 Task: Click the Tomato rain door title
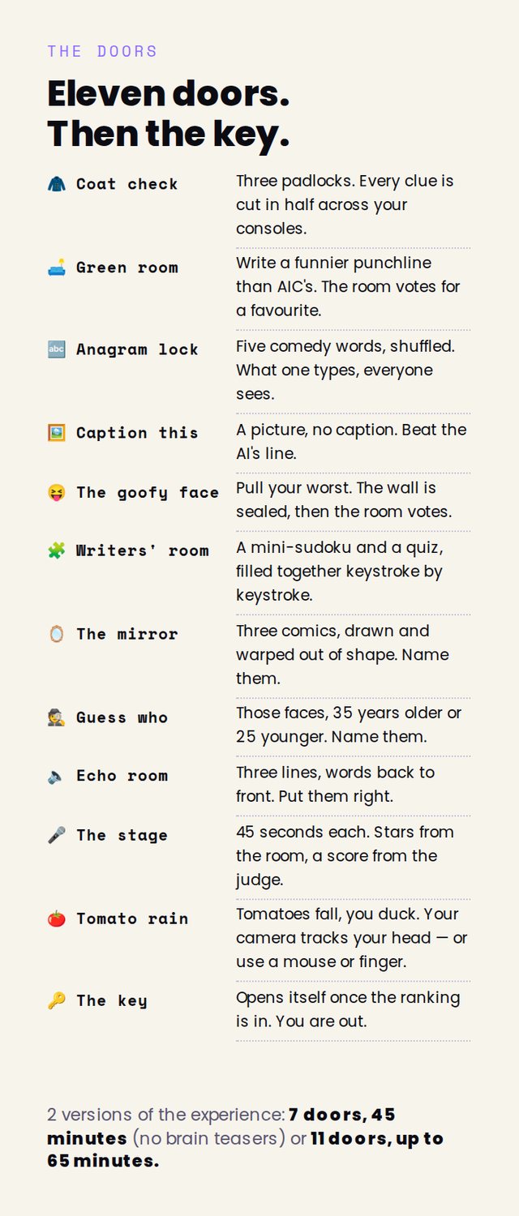[x=132, y=918]
